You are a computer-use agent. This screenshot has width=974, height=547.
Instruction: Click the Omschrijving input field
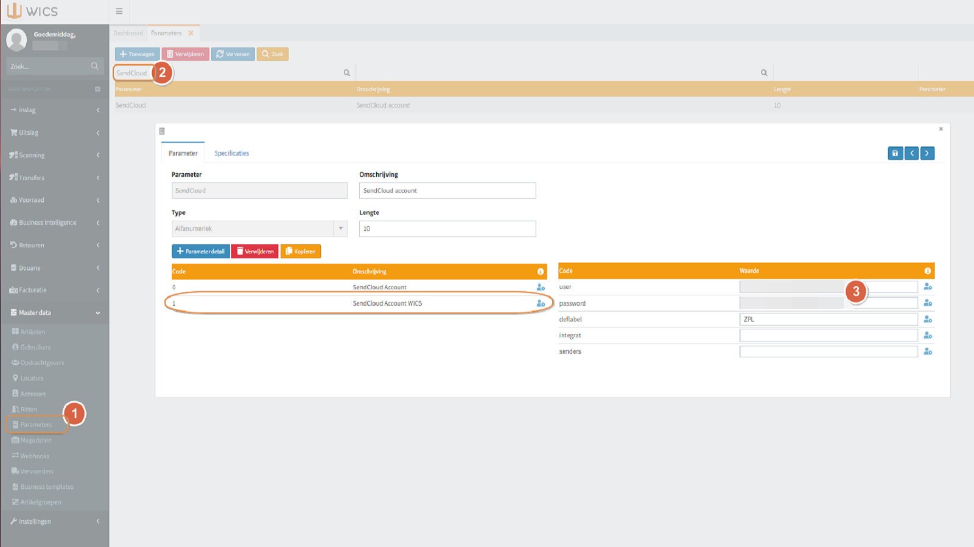point(447,190)
